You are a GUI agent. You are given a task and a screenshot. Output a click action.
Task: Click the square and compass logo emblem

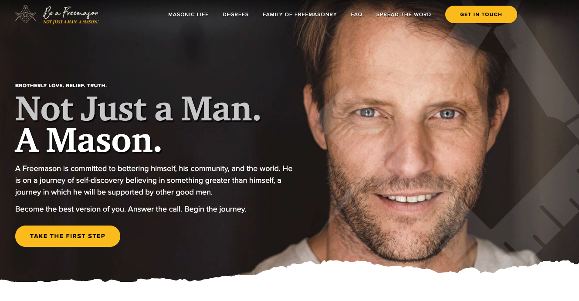tap(26, 14)
